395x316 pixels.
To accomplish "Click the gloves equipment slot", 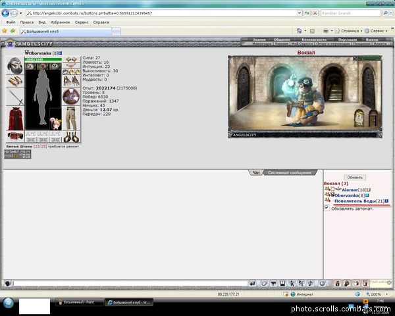I will pos(71,81).
